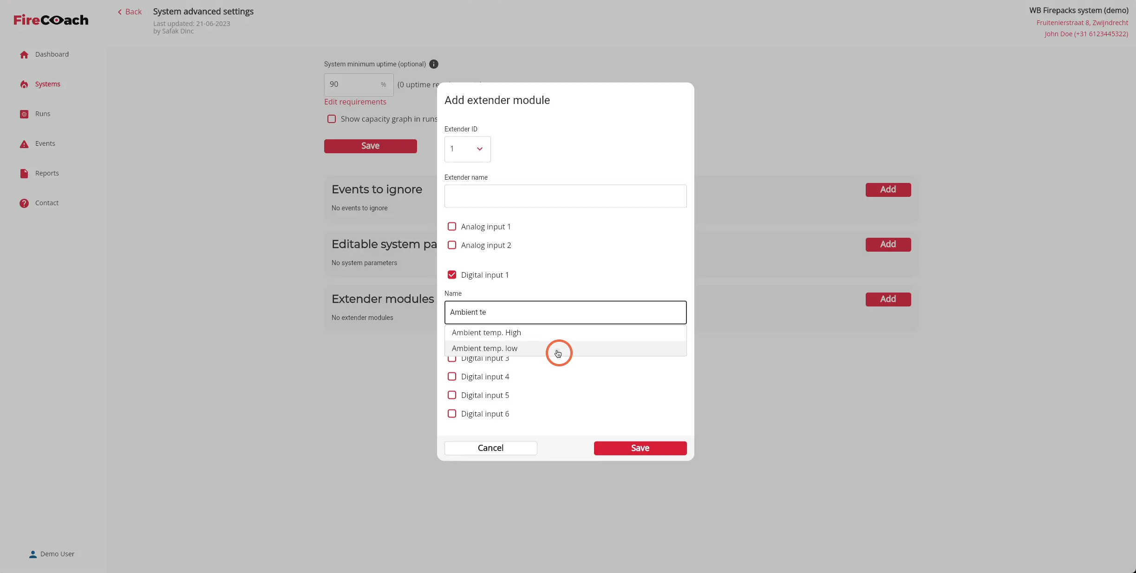Enable the Digital input 6 checkbox
1136x573 pixels.
452,414
